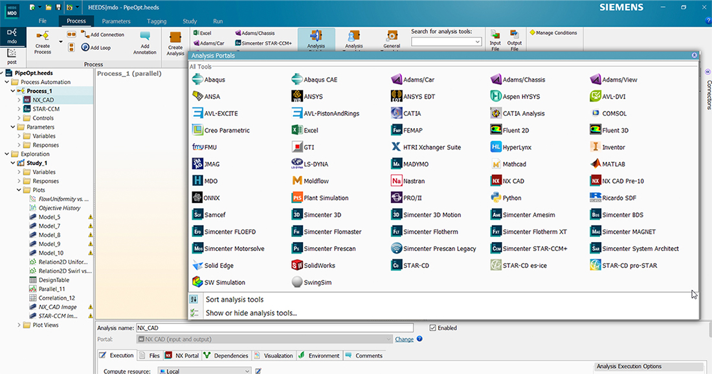Expand the STAR-CCM tree node

click(x=19, y=109)
